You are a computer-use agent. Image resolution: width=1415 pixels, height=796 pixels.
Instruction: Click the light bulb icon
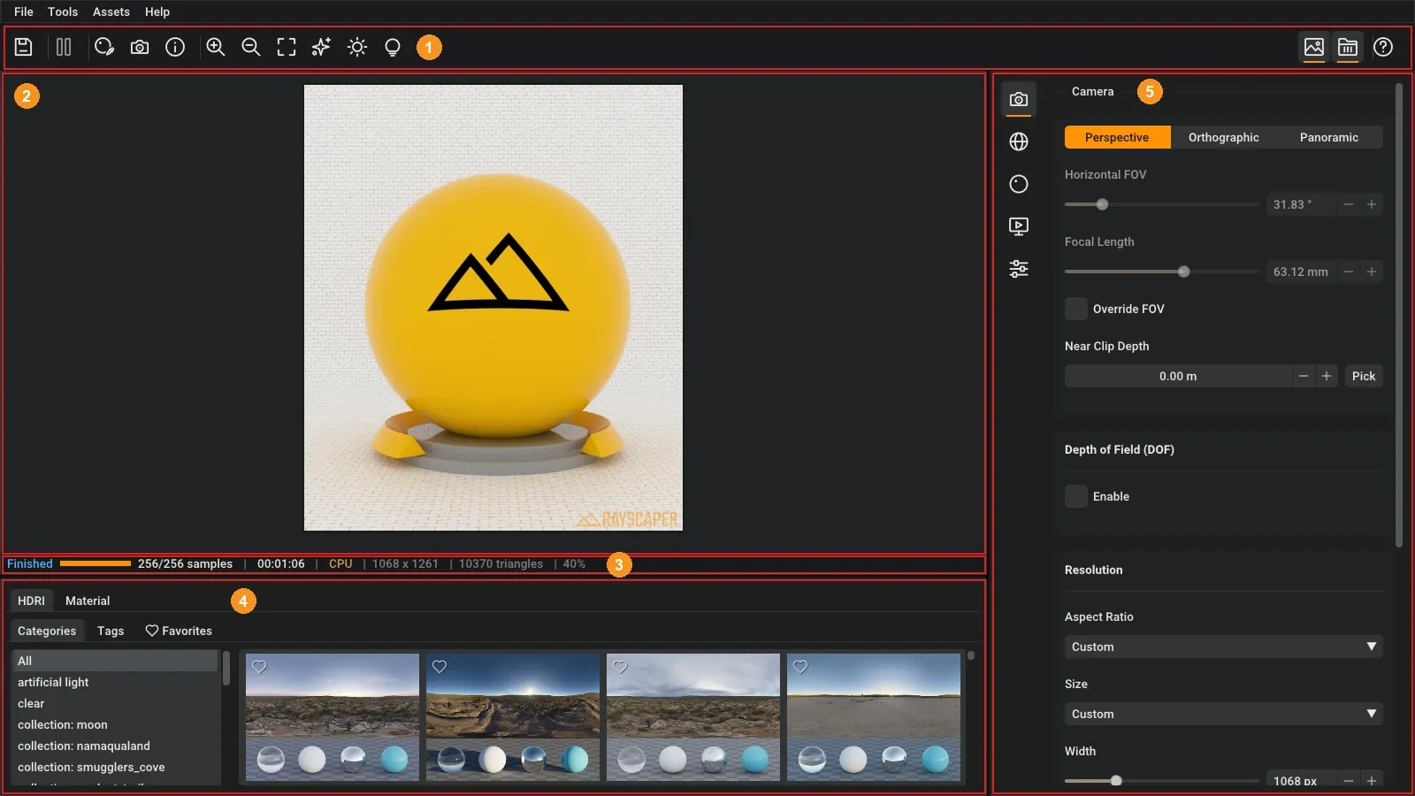pyautogui.click(x=393, y=47)
